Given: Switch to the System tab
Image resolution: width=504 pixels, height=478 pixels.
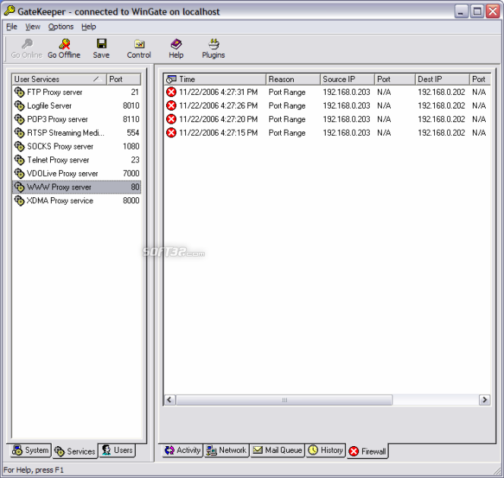Looking at the screenshot, I should (30, 451).
